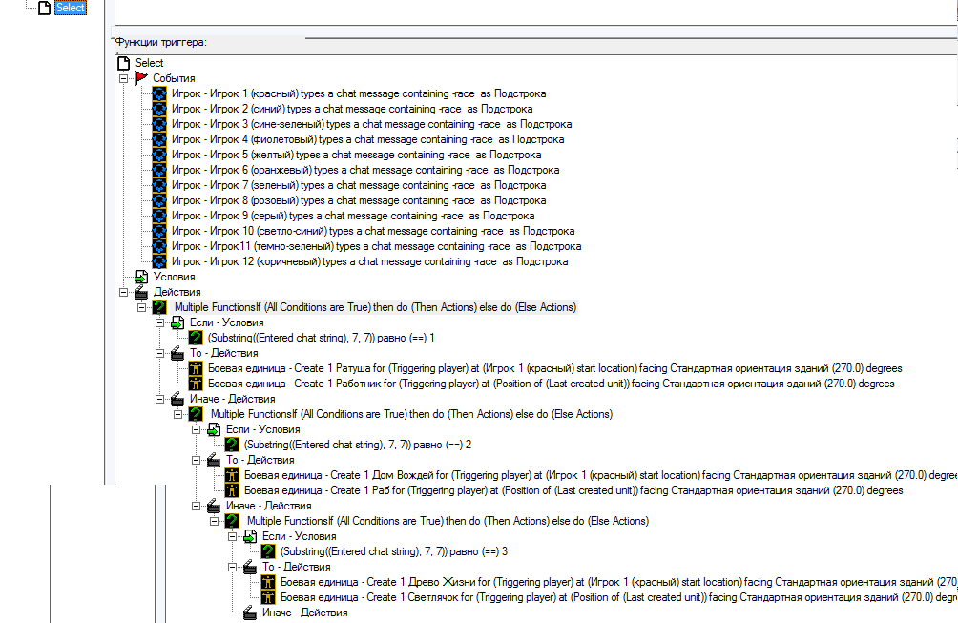Collapse the События events node
The image size is (958, 623).
click(123, 78)
